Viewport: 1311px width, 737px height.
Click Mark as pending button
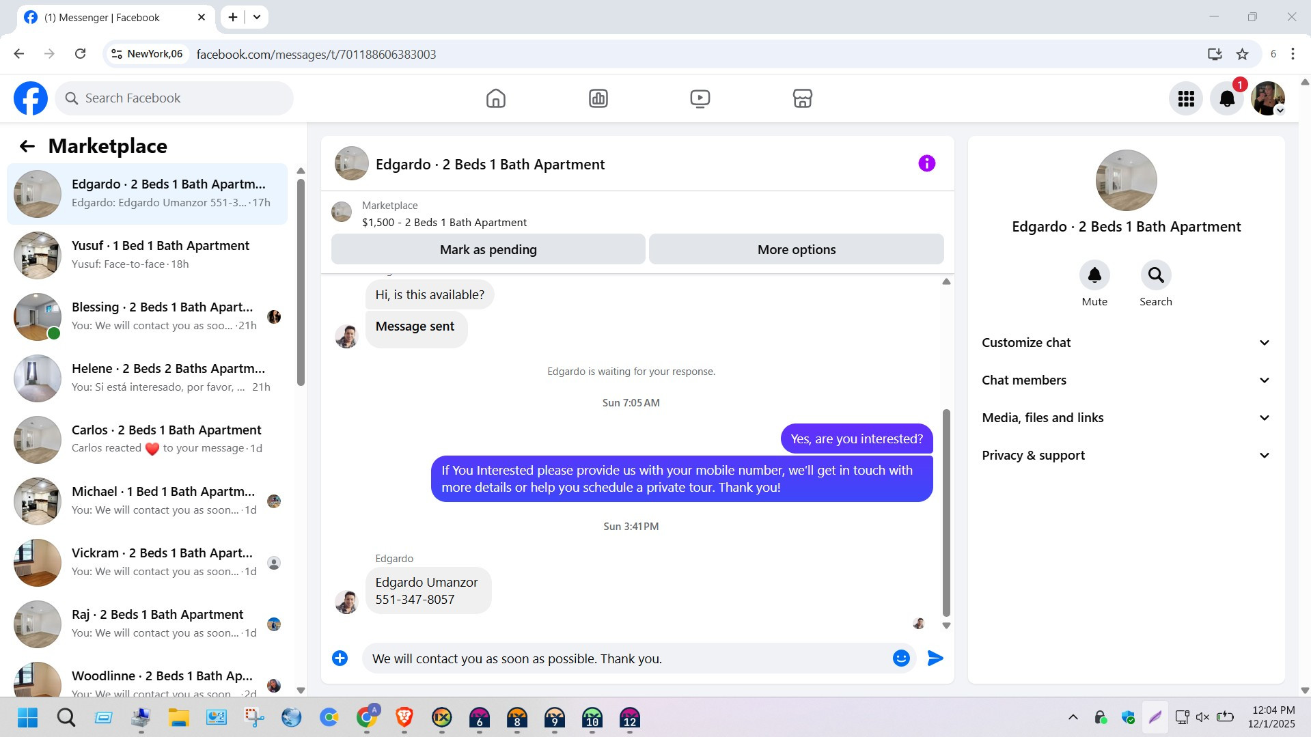[488, 249]
